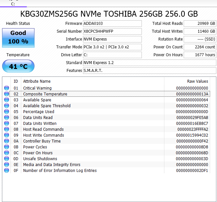Click the status orb for the 0C Power On Hours row
Screen dimensions: 217x202
7,153
